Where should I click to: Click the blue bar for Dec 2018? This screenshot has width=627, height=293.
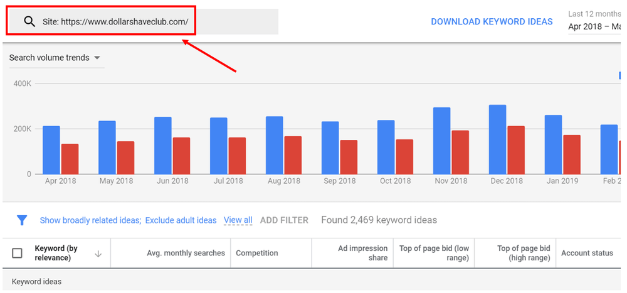point(497,139)
